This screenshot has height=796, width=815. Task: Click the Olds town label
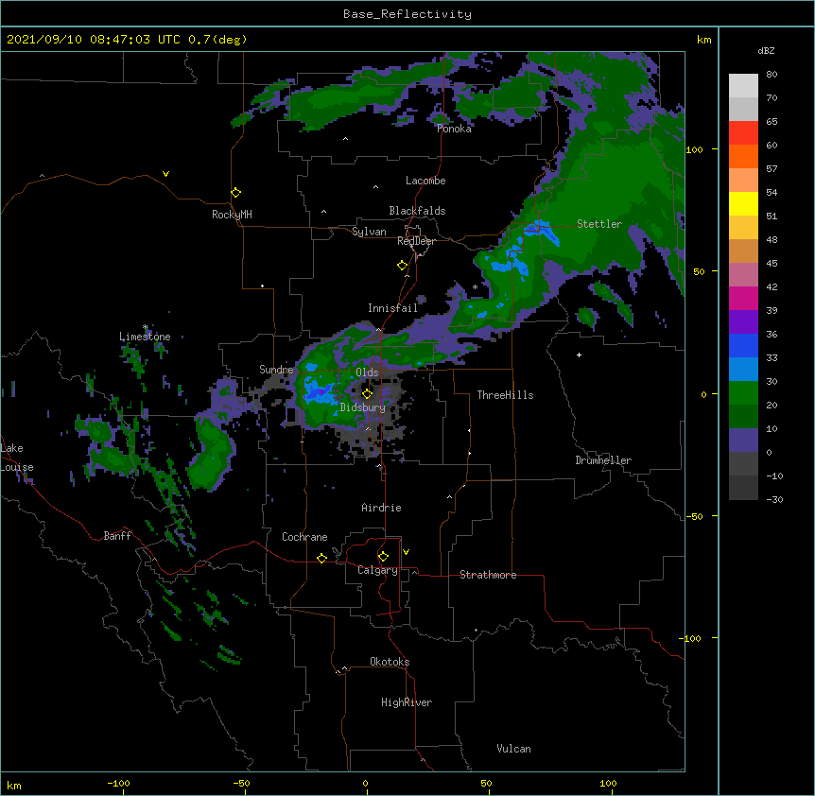(367, 372)
